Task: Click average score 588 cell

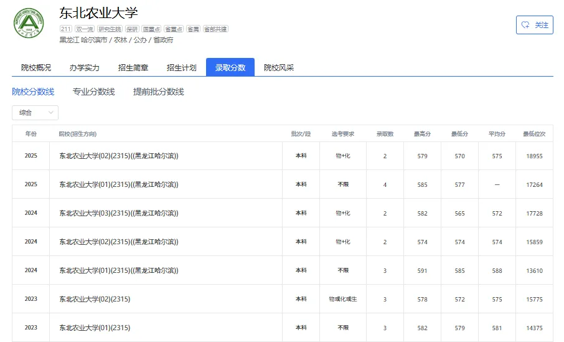Action: [x=497, y=271]
